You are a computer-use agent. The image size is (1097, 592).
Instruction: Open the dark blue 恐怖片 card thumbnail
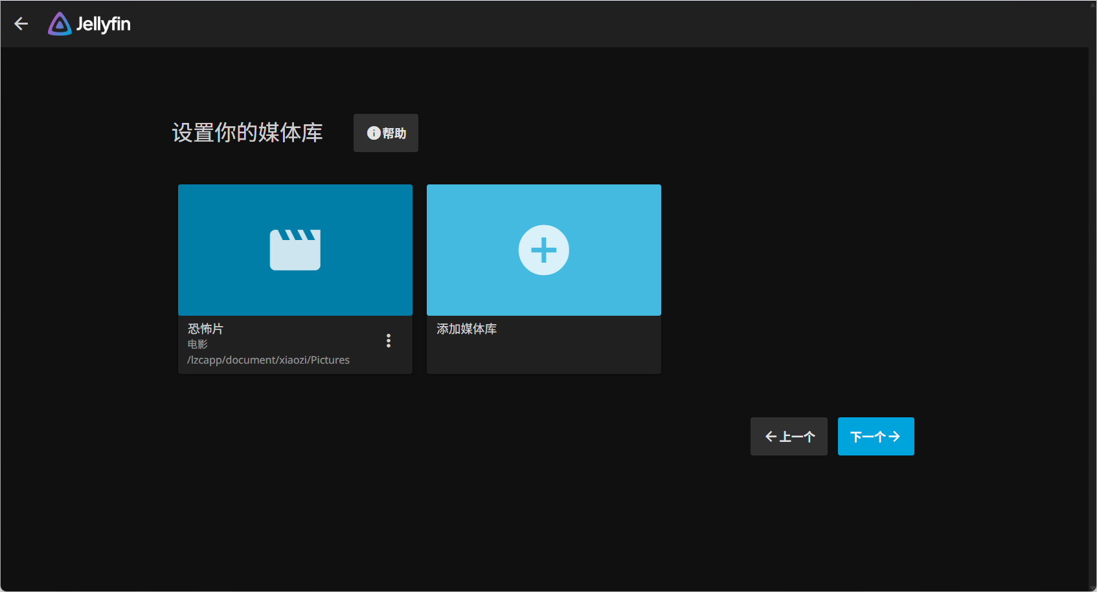(295, 250)
